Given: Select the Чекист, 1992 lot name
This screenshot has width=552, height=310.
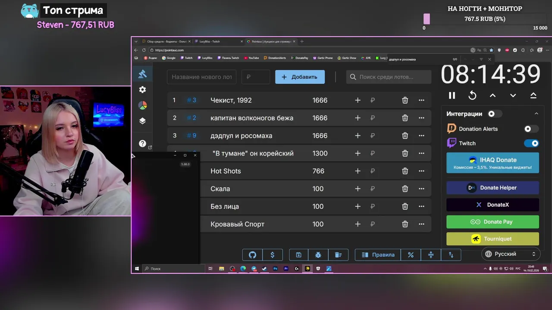Looking at the screenshot, I should 231,100.
